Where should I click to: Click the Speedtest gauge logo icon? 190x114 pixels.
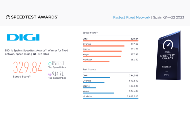pos(8,17)
